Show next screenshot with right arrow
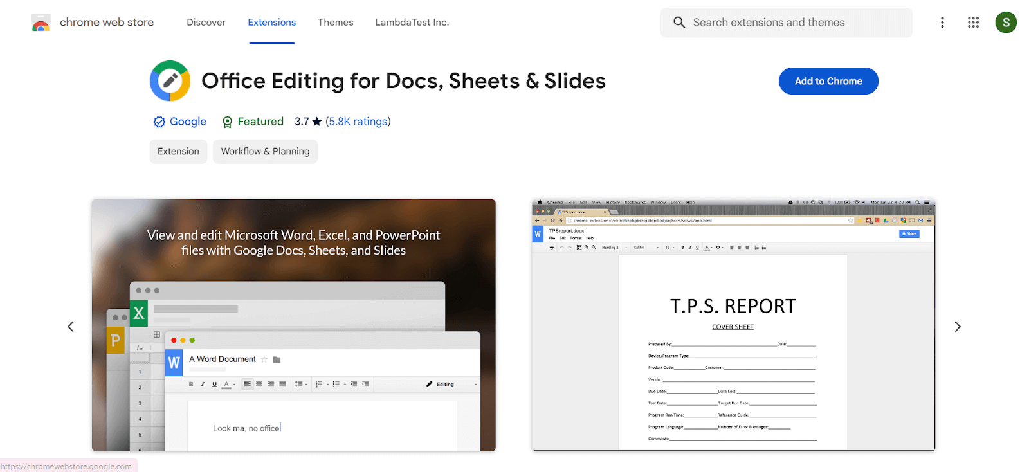Screen dimensions: 1029x472 958,327
